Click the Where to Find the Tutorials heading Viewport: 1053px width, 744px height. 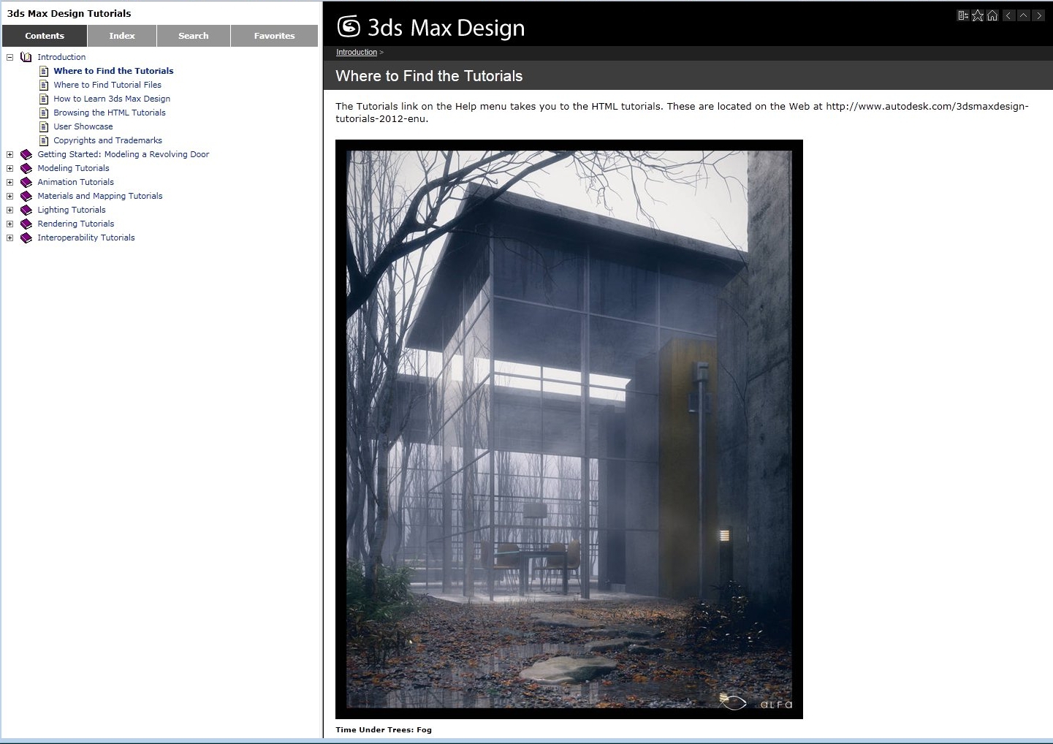[429, 76]
